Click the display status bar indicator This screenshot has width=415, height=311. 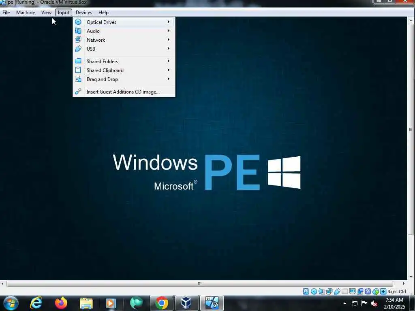(x=352, y=292)
